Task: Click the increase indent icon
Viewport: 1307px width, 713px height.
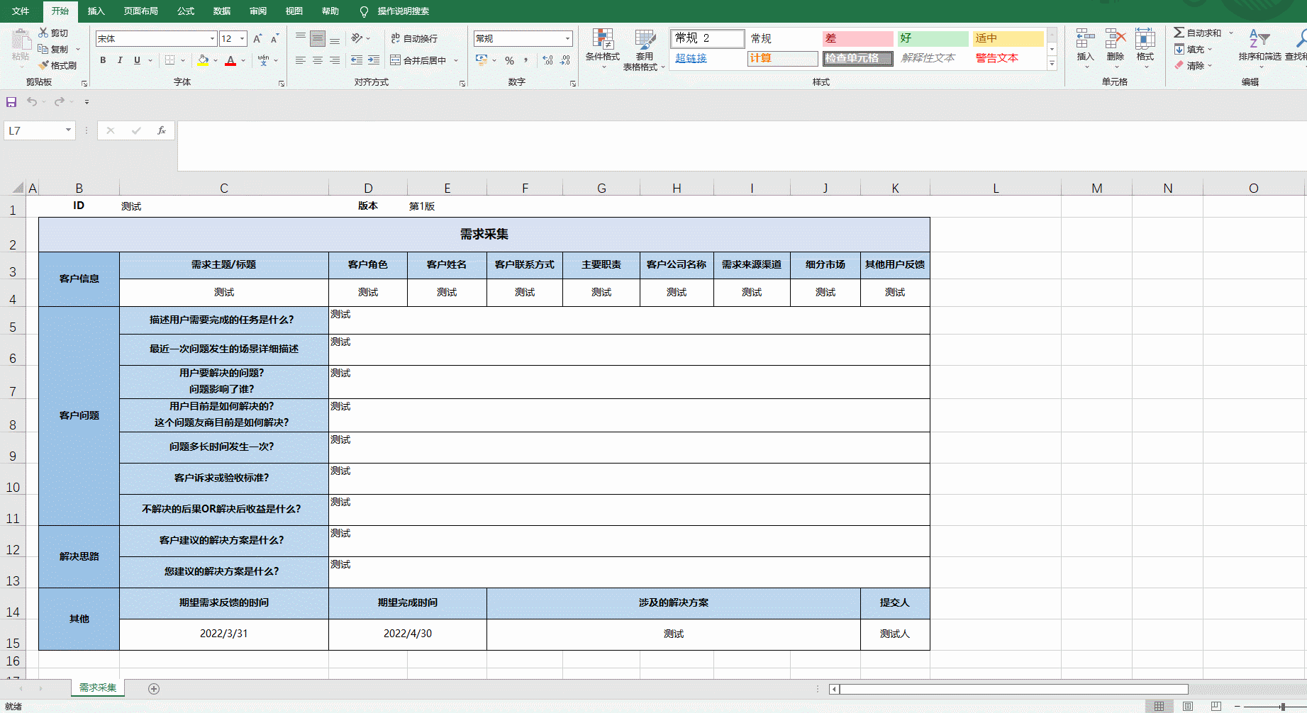Action: pyautogui.click(x=373, y=60)
